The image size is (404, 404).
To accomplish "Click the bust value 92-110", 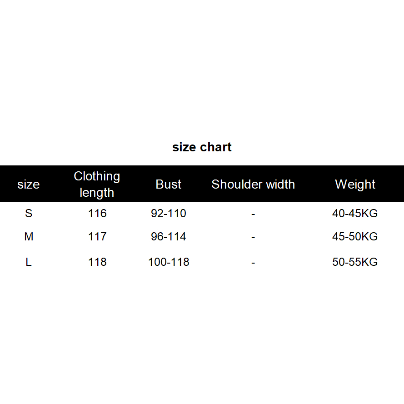I will coord(169,213).
